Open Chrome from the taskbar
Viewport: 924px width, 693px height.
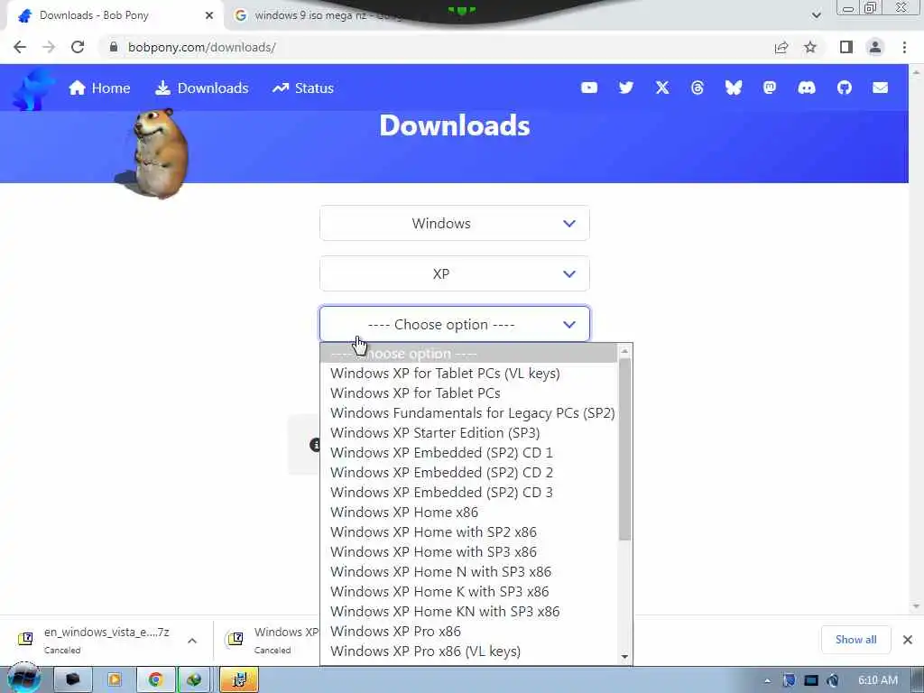[155, 679]
